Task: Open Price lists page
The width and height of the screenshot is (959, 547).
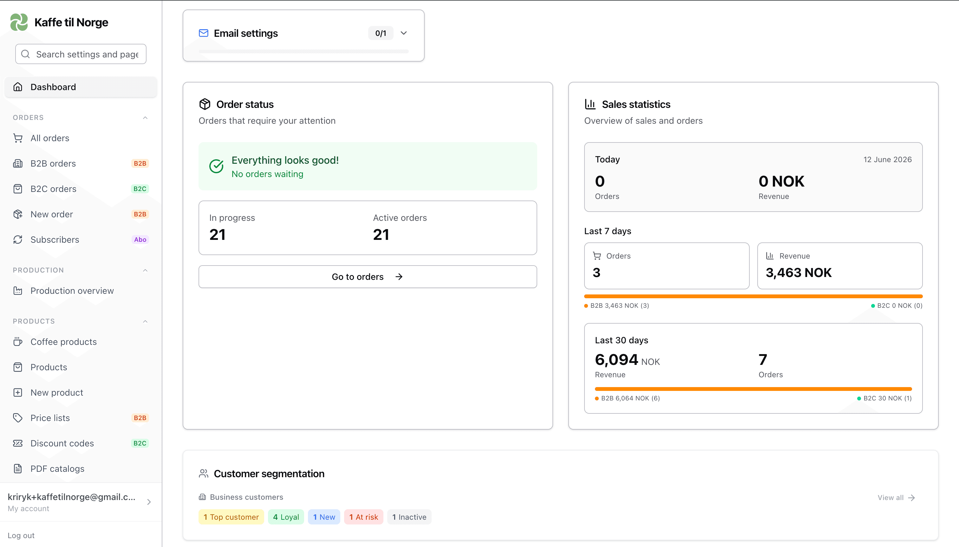Action: 81,418
